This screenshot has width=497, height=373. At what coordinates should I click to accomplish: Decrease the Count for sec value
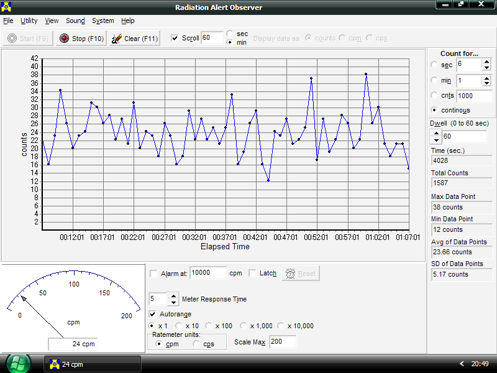(x=487, y=68)
